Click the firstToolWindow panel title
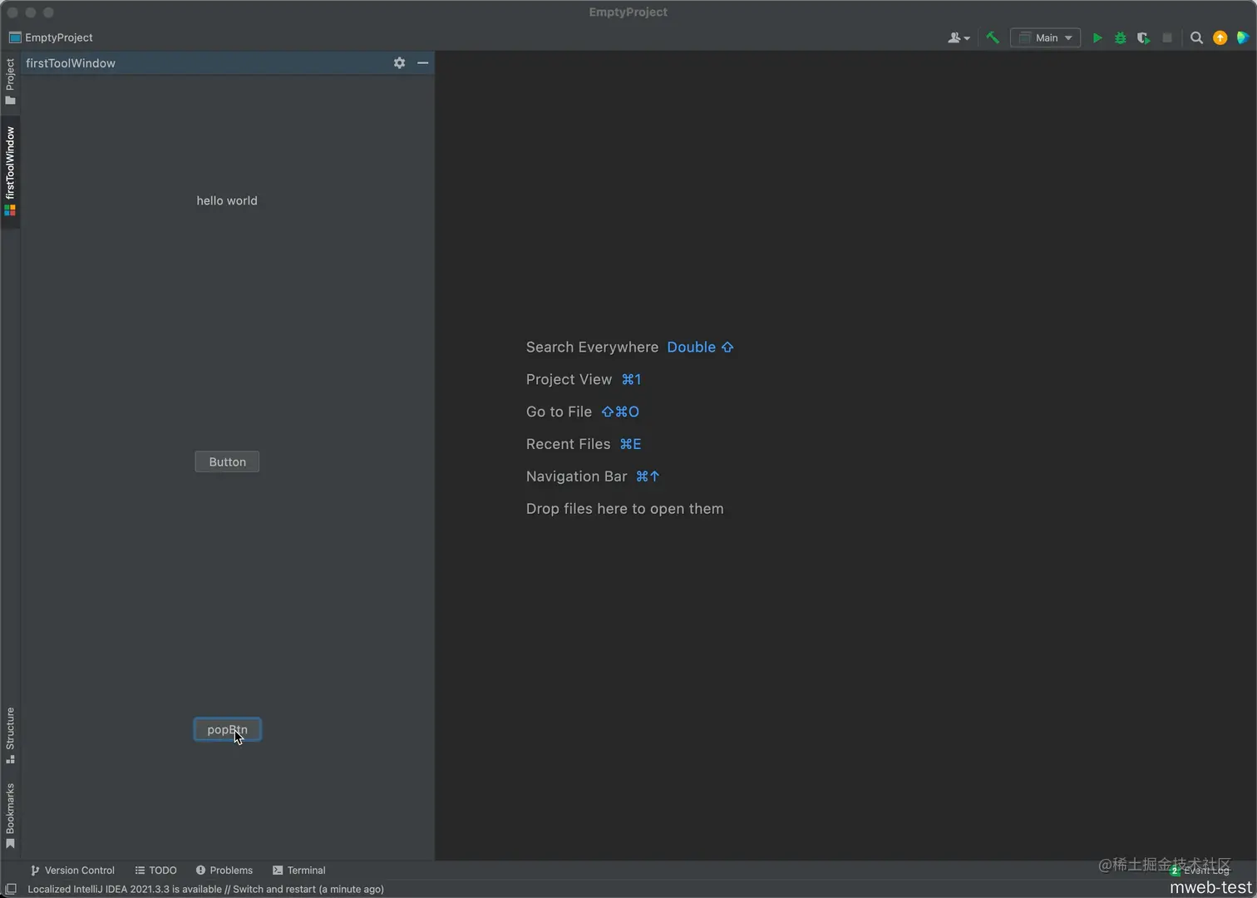This screenshot has height=898, width=1257. coord(71,63)
